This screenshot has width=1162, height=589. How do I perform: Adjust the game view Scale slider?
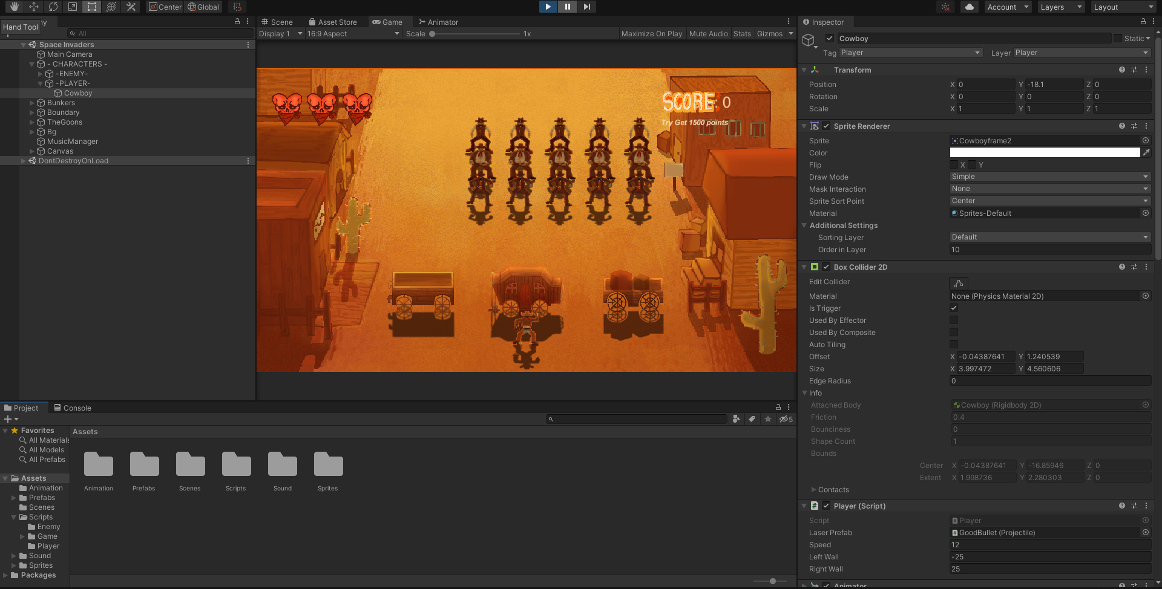[474, 34]
